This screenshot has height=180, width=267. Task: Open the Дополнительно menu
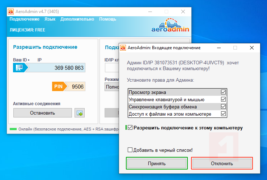tap(77, 19)
